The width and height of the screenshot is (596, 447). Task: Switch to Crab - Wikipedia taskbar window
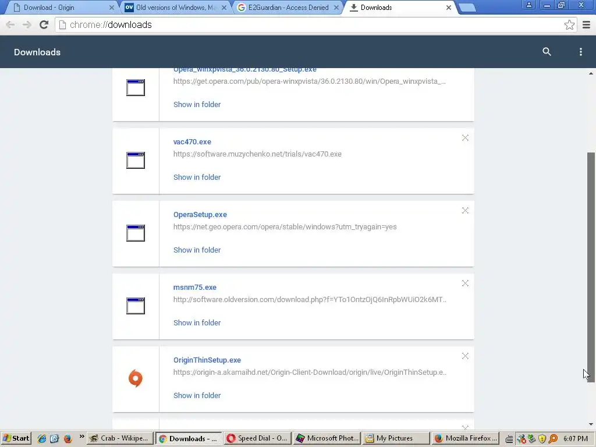120,438
